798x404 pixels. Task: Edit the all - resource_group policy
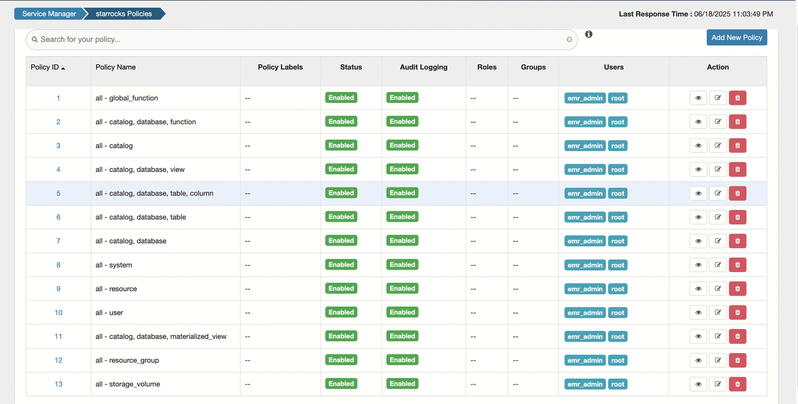pos(718,360)
